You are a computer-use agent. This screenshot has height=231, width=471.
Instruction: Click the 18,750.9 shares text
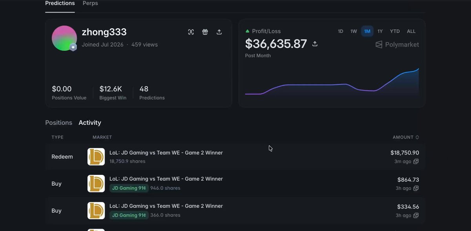tap(127, 161)
